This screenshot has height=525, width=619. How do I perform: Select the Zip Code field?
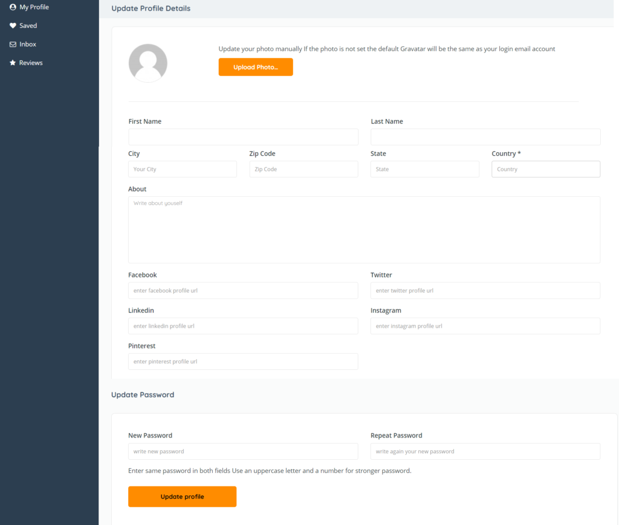[303, 170]
